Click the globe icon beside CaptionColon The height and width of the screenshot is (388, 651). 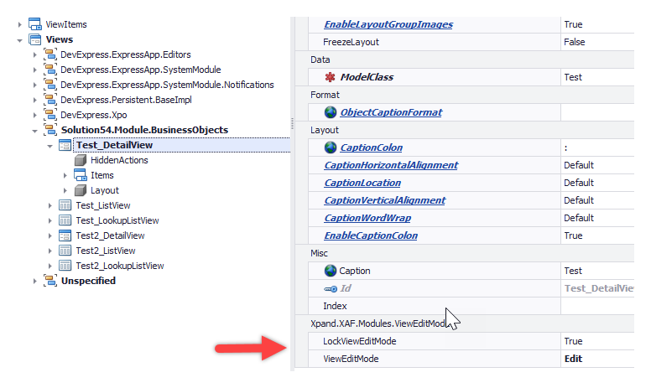pos(331,147)
